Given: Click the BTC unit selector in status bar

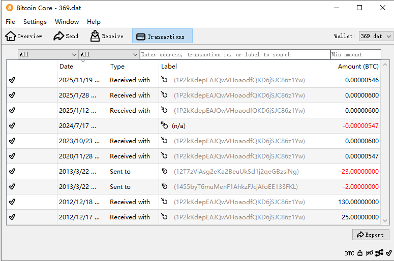Looking at the screenshot, I should click(x=349, y=253).
